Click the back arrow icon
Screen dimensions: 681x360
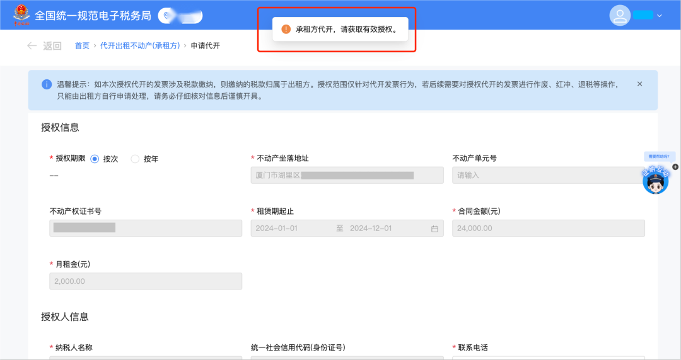coord(32,45)
